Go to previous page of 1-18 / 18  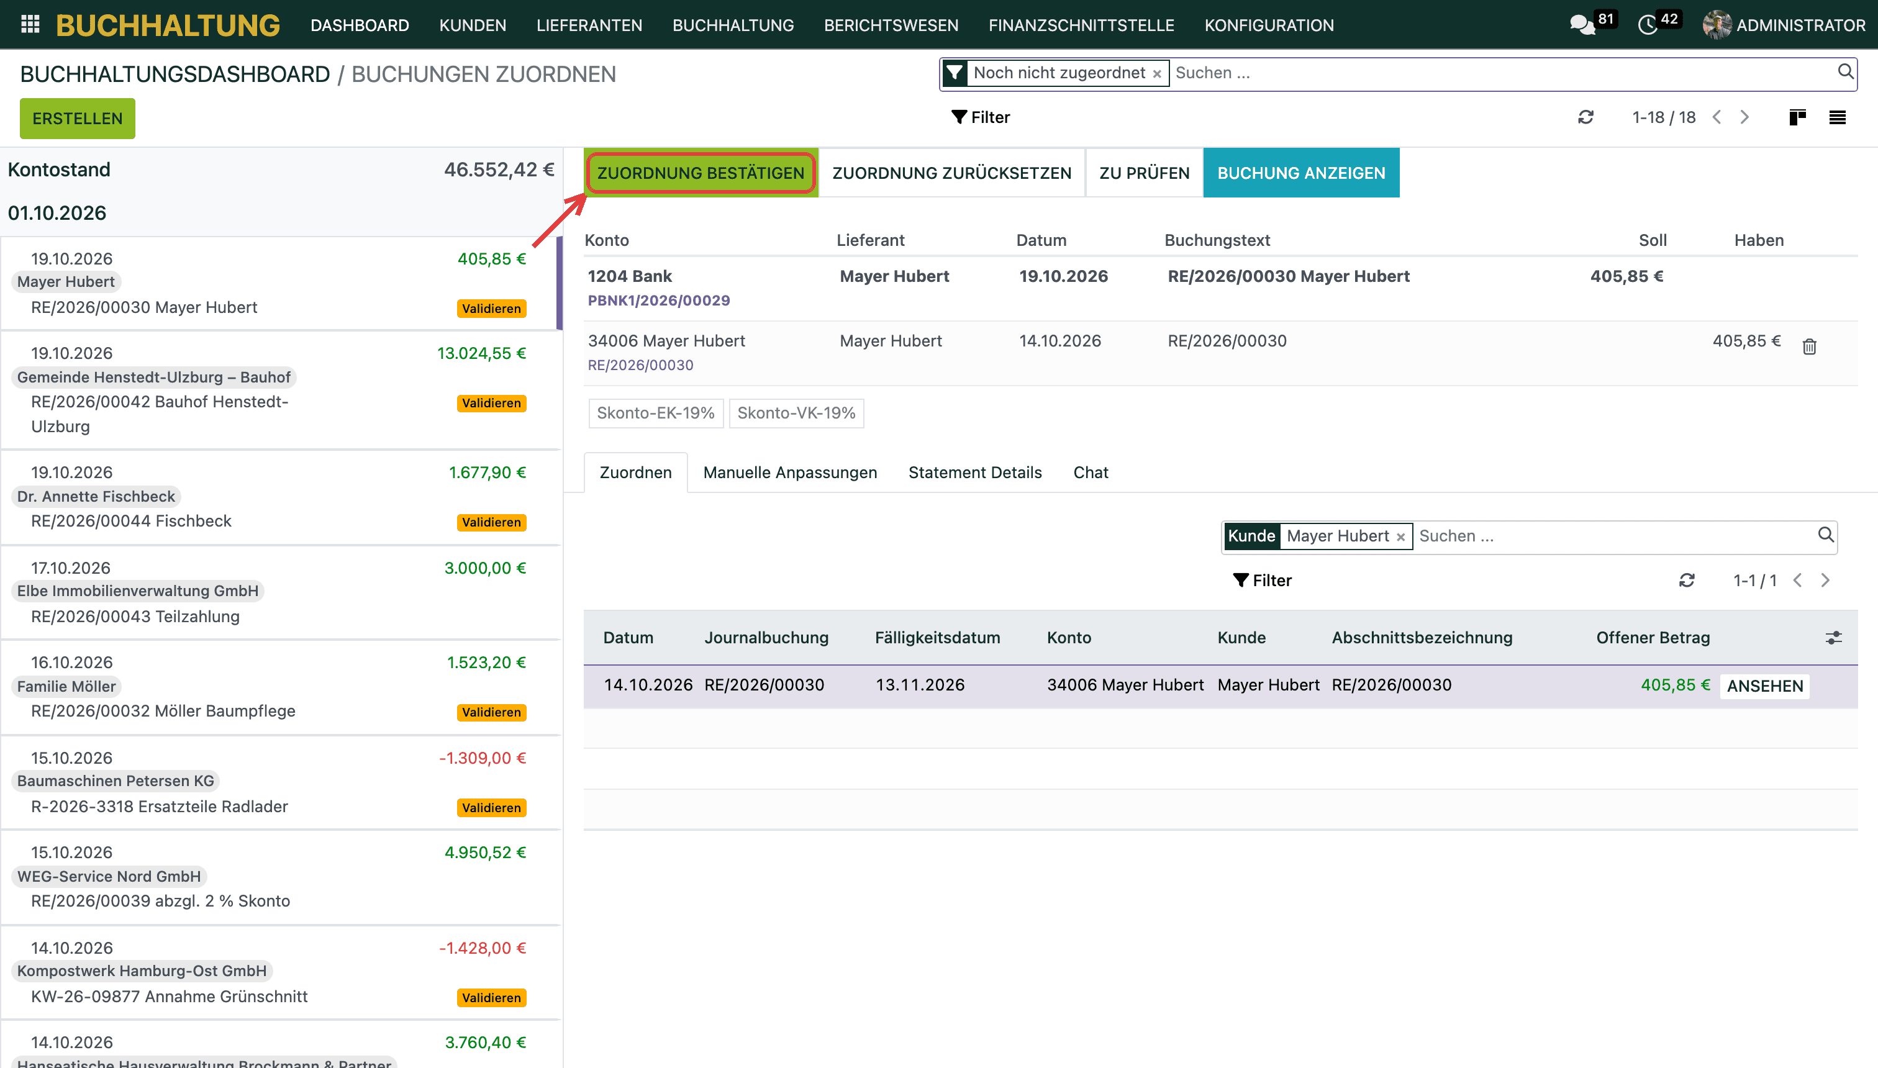coord(1717,117)
